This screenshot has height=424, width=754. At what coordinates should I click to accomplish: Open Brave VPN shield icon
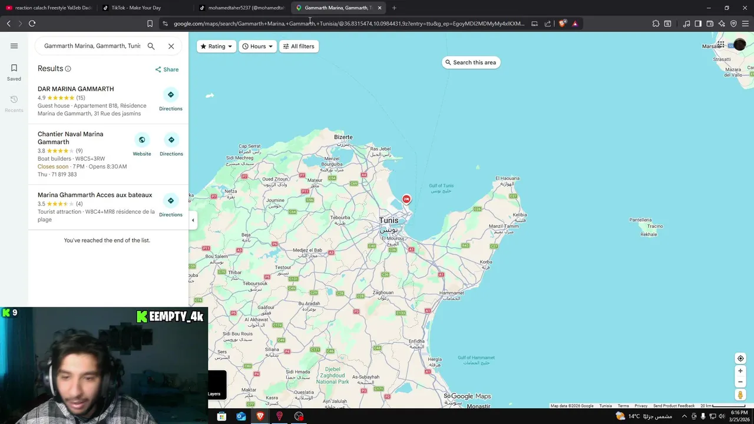[x=733, y=24]
